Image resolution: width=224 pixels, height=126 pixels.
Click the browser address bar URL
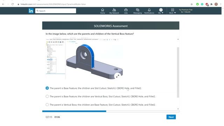tap(53, 4)
